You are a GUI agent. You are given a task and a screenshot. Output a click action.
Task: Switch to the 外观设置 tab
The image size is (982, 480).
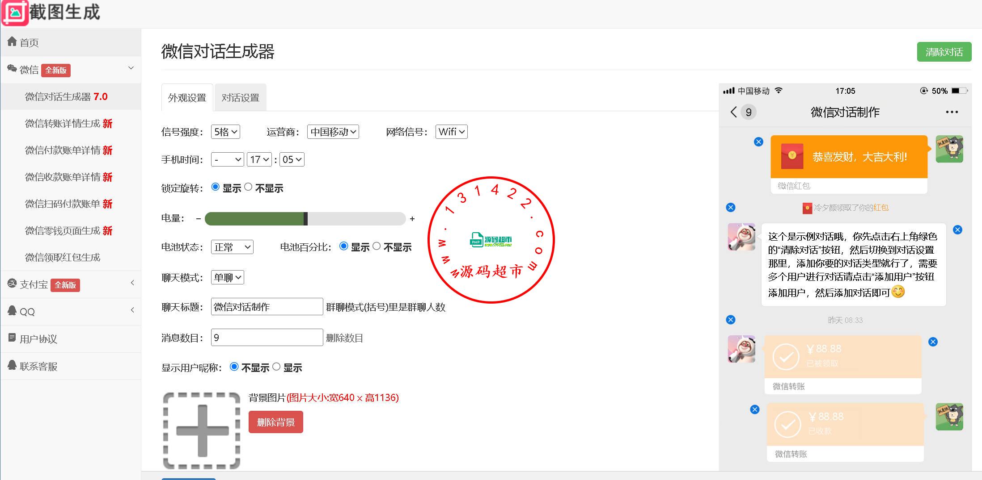tap(187, 97)
